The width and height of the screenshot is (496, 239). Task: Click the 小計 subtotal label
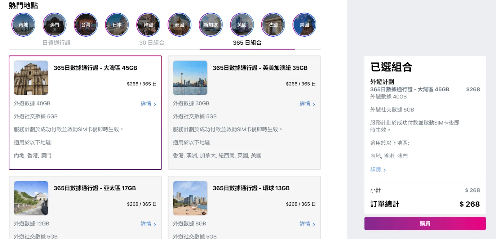[x=375, y=190]
